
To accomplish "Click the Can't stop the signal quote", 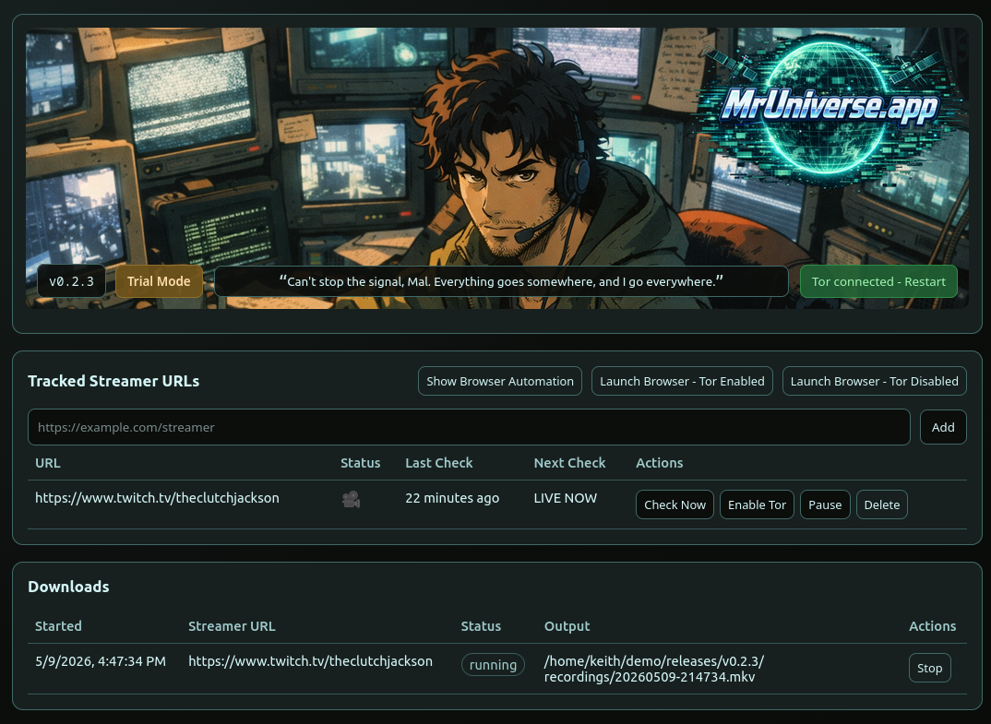I will [501, 281].
